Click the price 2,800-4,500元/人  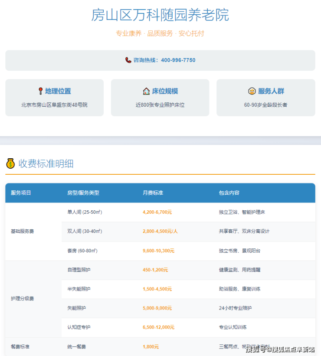coord(160,231)
